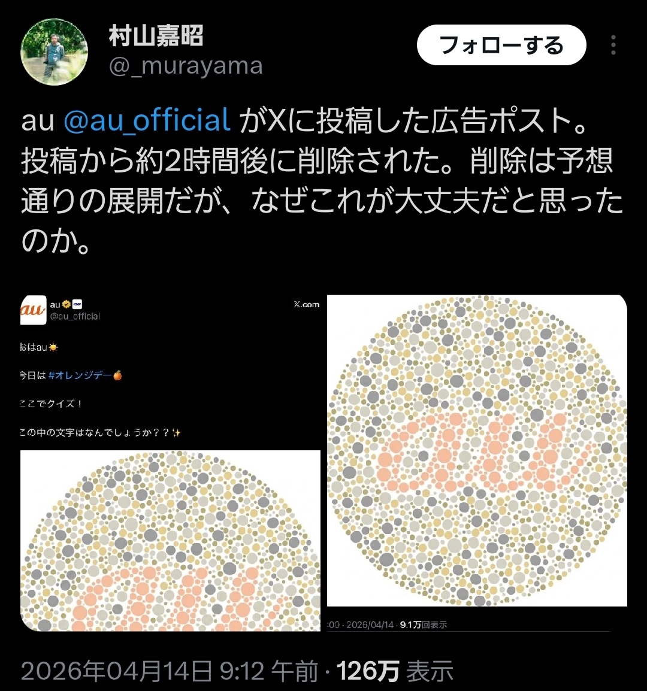Click the 2026年04月14日 9:12 午前 timestamp
The image size is (647, 691).
[170, 671]
